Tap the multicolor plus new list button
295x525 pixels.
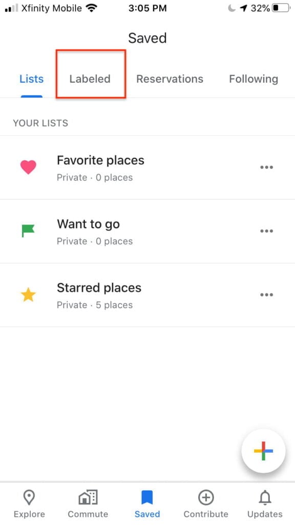coord(264,451)
